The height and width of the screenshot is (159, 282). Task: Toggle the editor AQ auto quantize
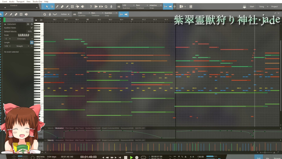point(74,14)
